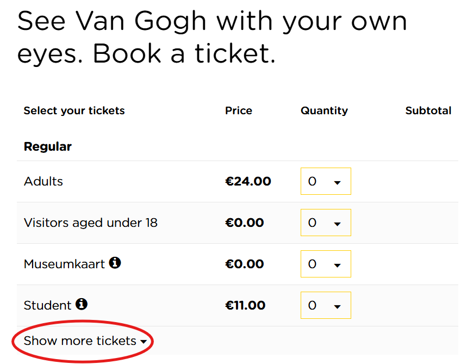Open the Visitors aged under 18 quantity dropdown
This screenshot has height=364, width=473.
point(326,223)
